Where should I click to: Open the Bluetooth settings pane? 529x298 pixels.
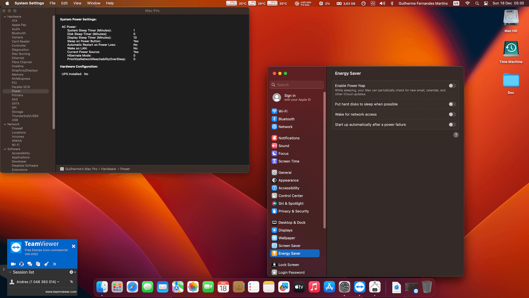(x=286, y=119)
